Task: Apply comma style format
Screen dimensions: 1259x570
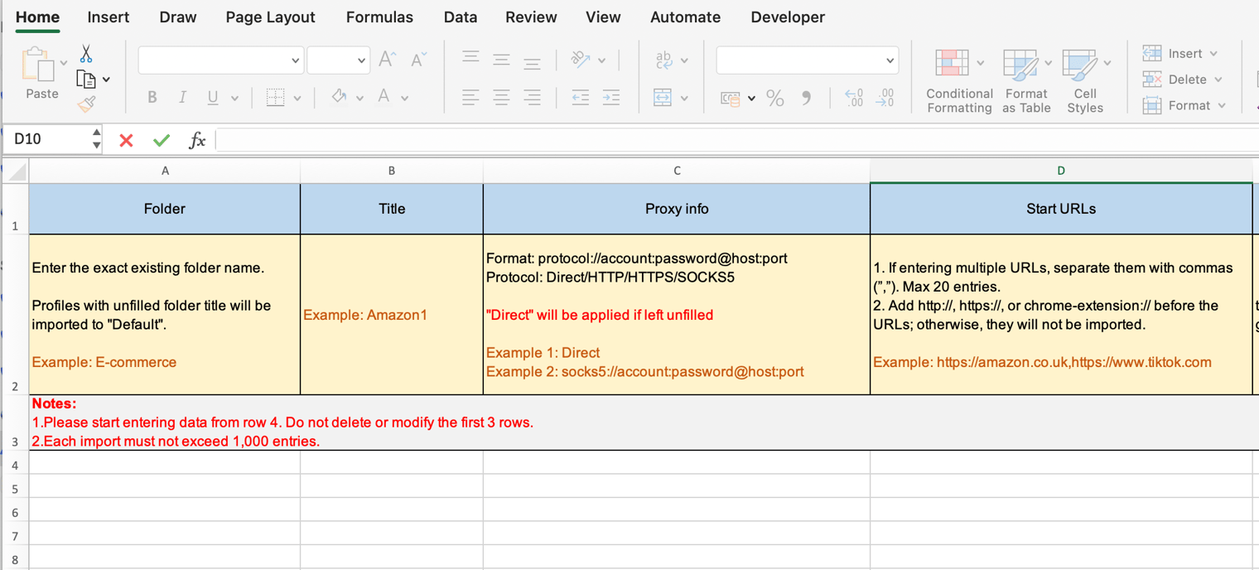Action: click(806, 98)
